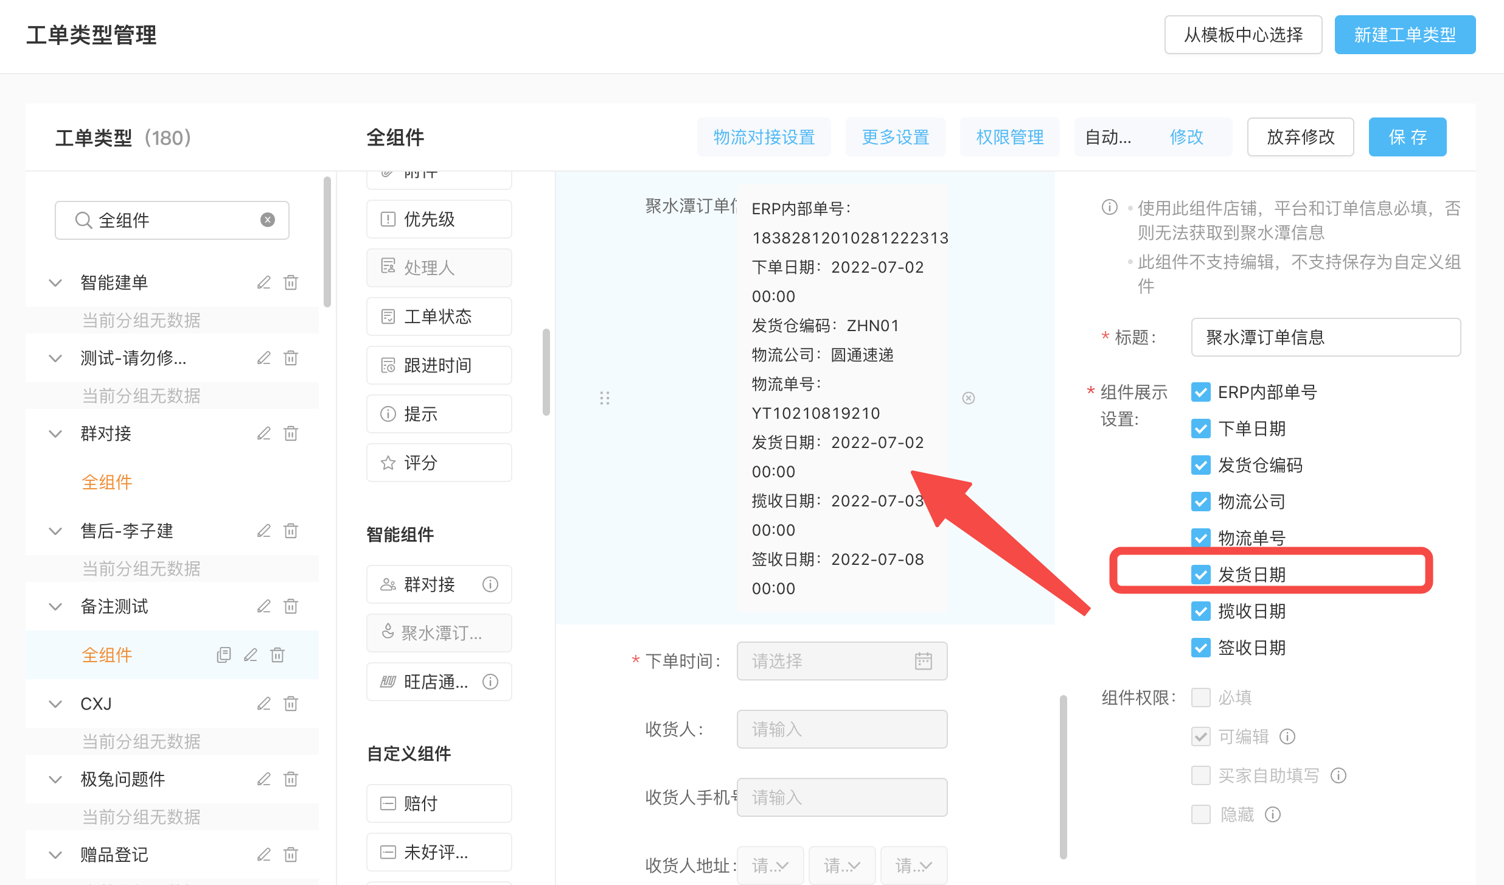The height and width of the screenshot is (885, 1504).
Task: Edit the 群对接 group
Action: pos(263,433)
